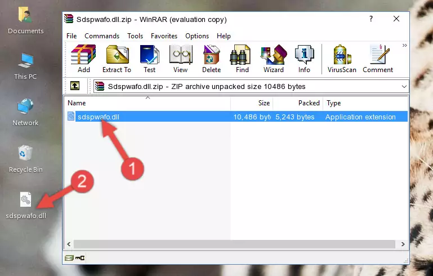
Task: Click the Application extension type cell
Action: click(x=360, y=117)
